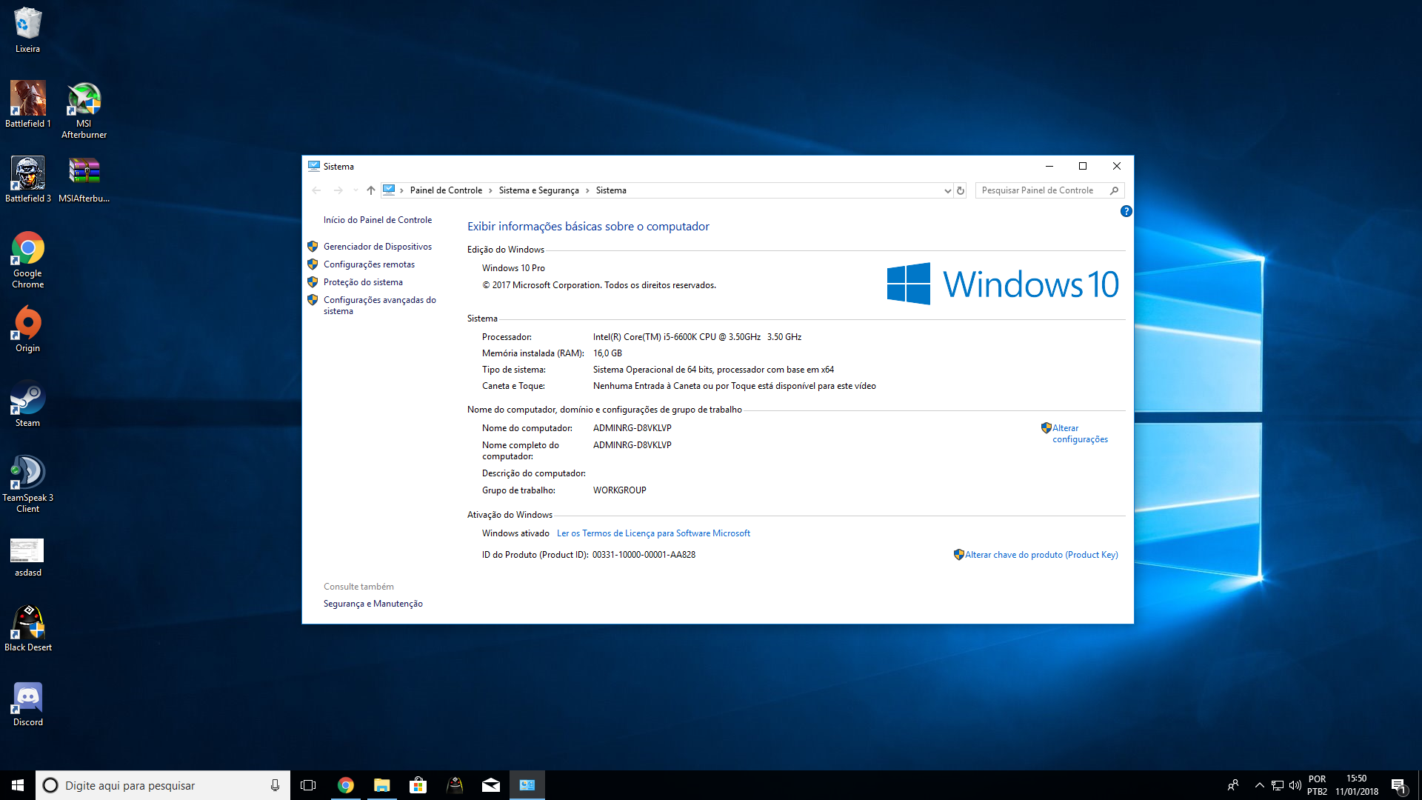Click Alterar chave do produto link
1422x800 pixels.
point(1041,555)
